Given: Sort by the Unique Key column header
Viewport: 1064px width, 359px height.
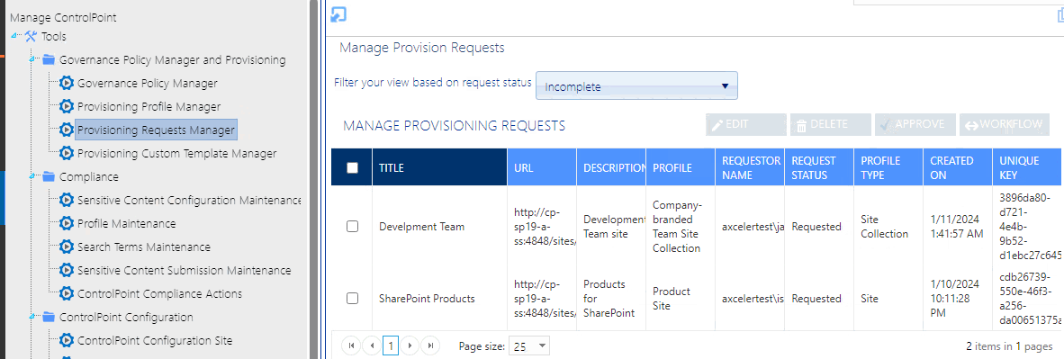Looking at the screenshot, I should [x=1027, y=167].
